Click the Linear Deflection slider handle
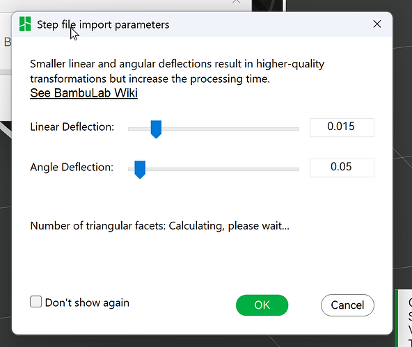Screen dimensions: 412x347 [156, 129]
